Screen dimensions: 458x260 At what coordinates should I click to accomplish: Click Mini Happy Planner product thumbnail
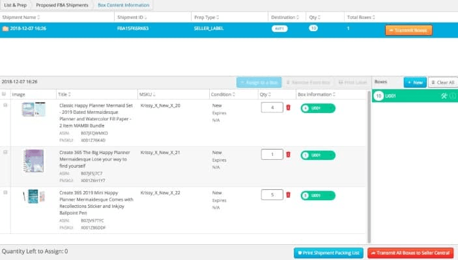point(34,196)
